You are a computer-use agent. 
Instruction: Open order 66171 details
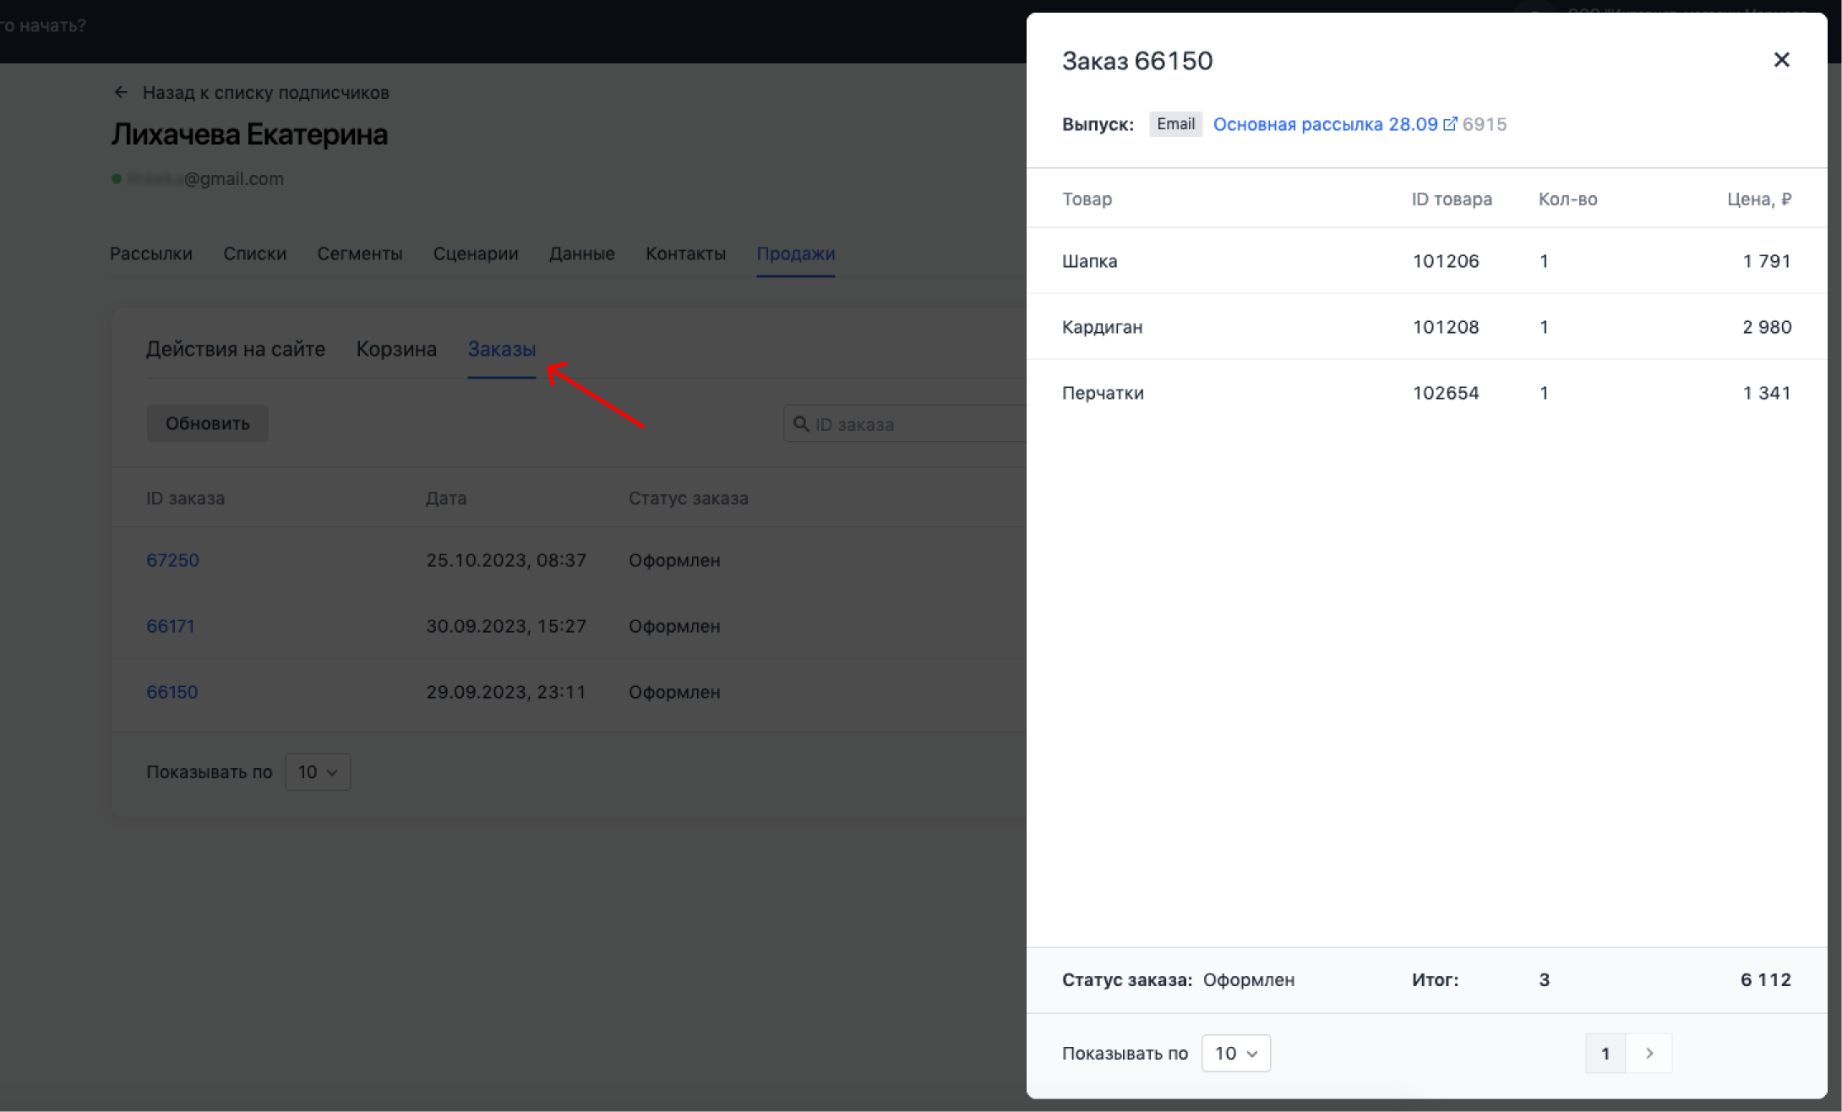point(171,626)
